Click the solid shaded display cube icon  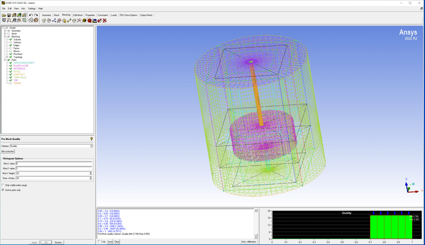tap(36, 20)
